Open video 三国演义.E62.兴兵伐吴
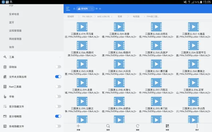 (119, 64)
